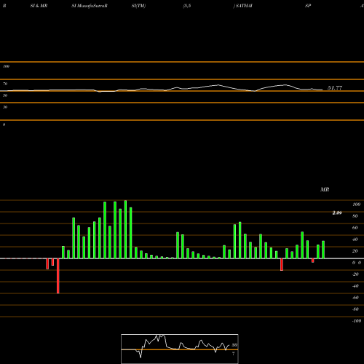This screenshot has width=364, height=364.
Task: Click the -100 axis label on the MR chart
Action: (x=357, y=321)
